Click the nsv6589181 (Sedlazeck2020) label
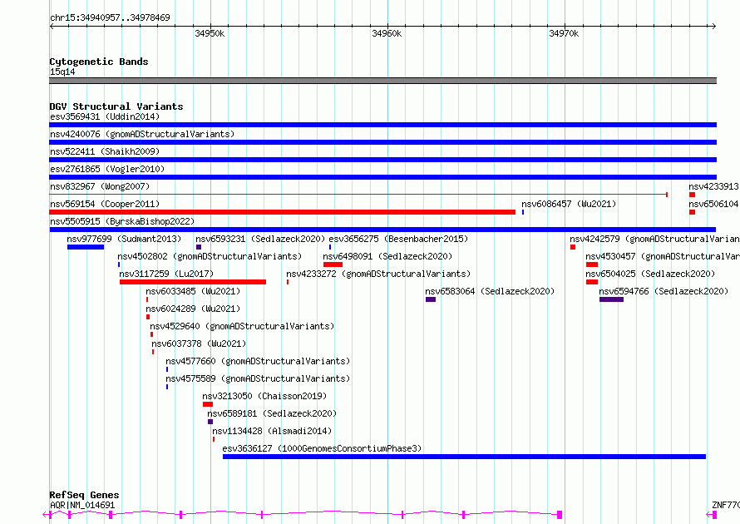This screenshot has height=524, width=740. click(272, 413)
